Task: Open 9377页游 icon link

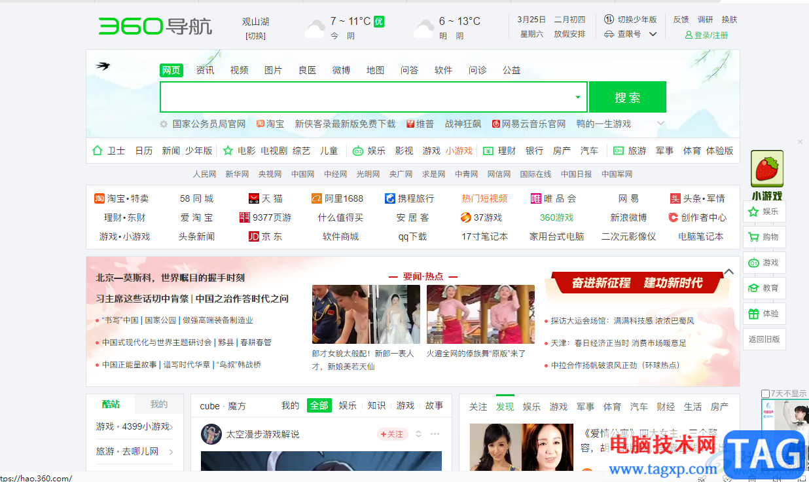Action: [245, 217]
